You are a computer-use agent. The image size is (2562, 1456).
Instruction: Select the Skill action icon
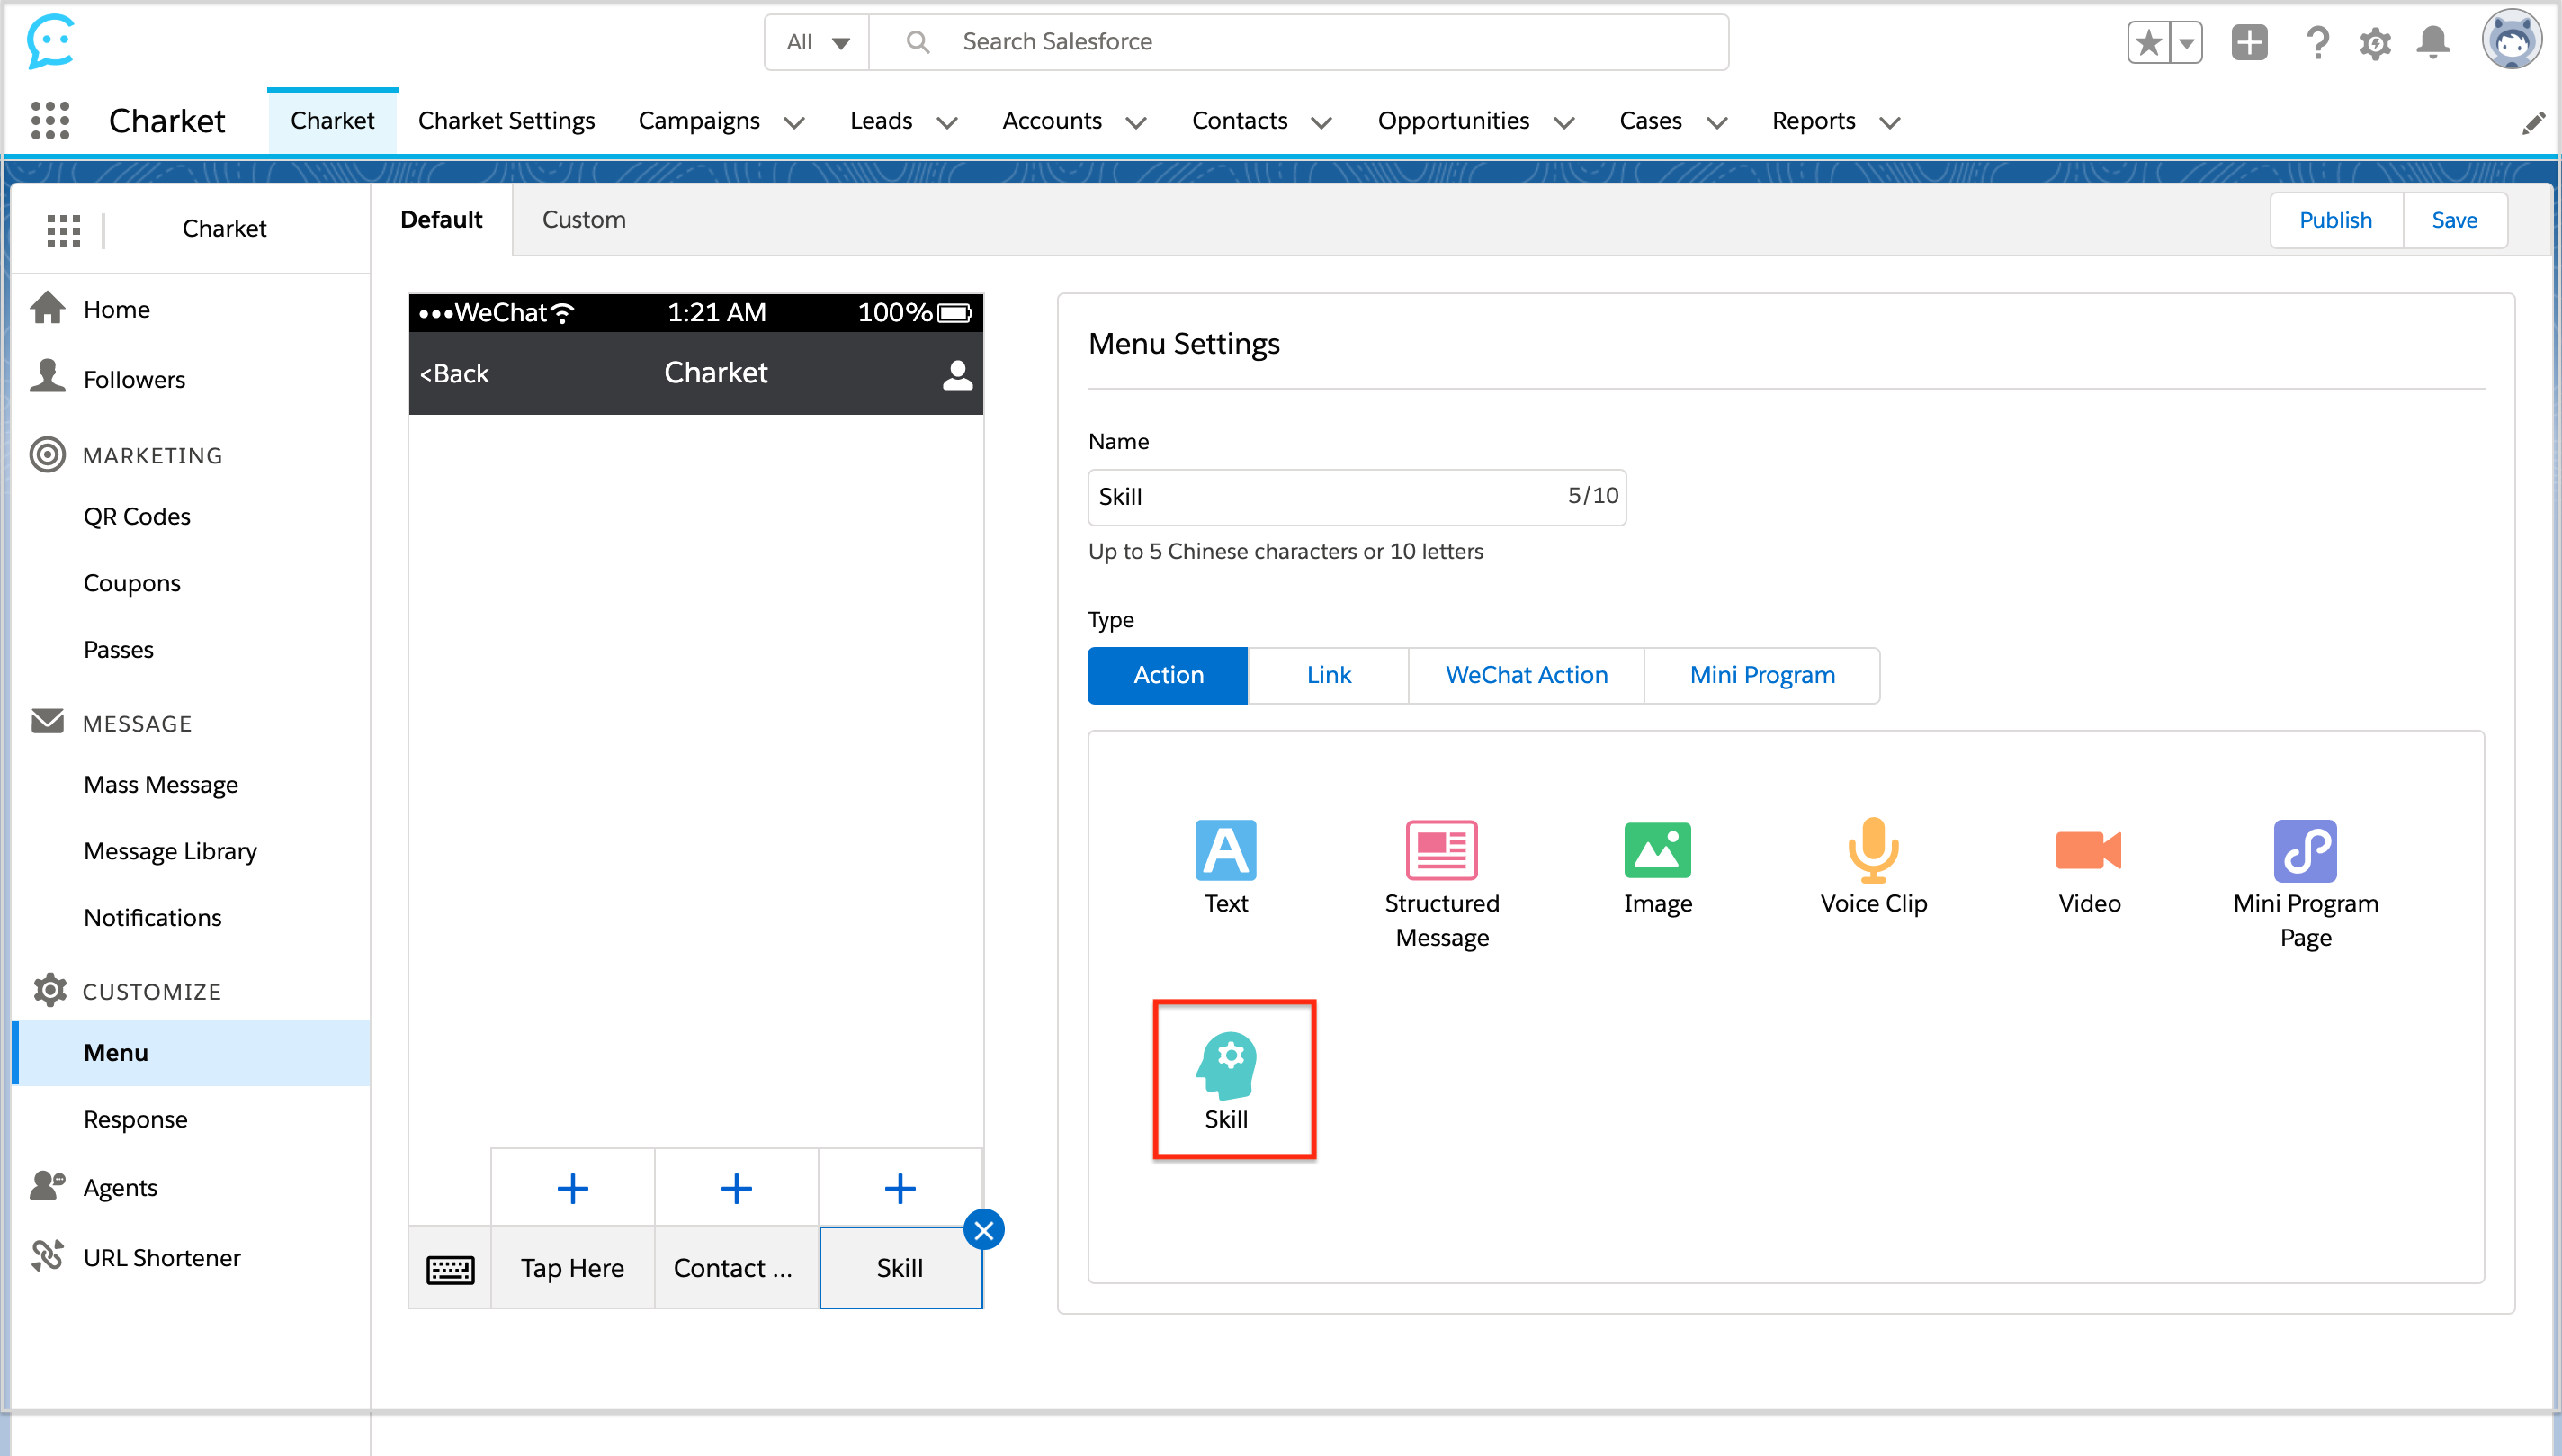click(x=1226, y=1067)
